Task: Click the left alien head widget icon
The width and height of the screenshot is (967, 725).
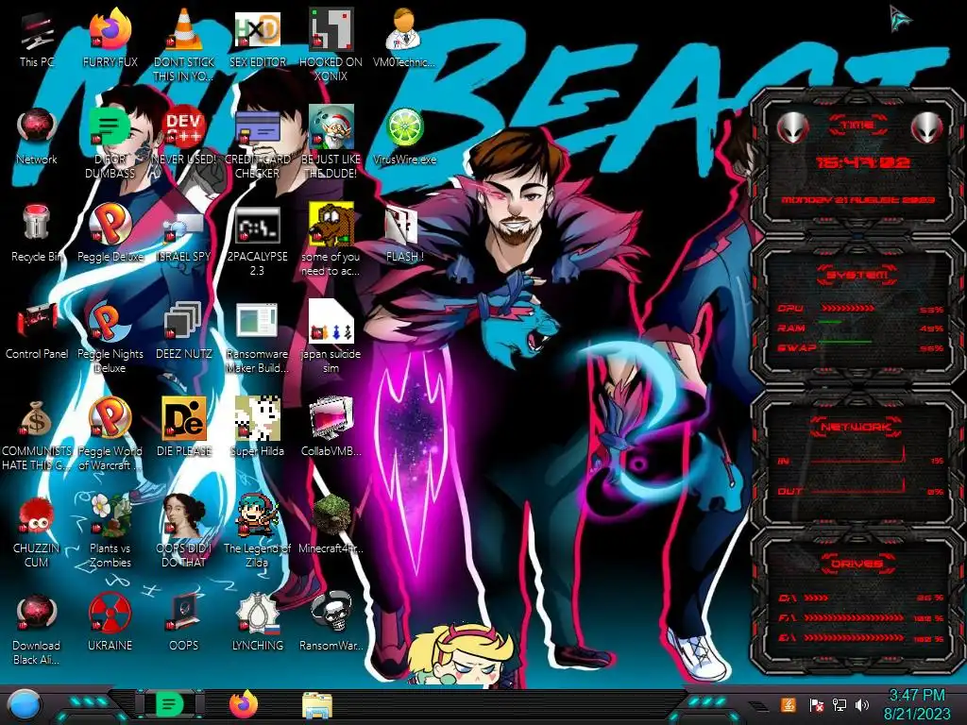Action: (x=792, y=128)
